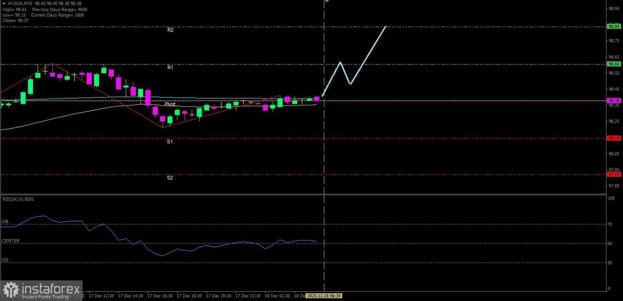623x301 pixels.
Task: Toggle the green 98.84 price target marker
Action: click(x=614, y=27)
